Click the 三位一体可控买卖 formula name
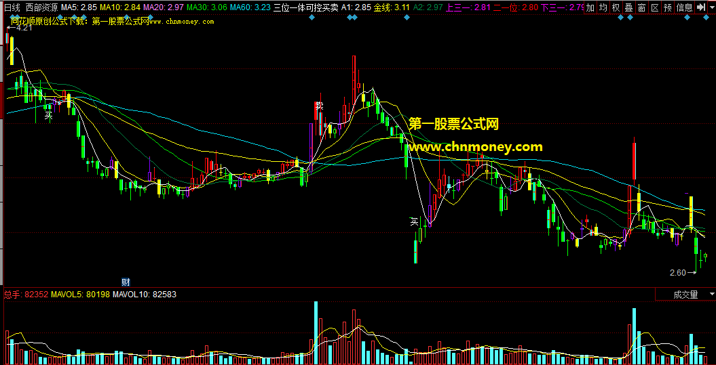 click(306, 7)
